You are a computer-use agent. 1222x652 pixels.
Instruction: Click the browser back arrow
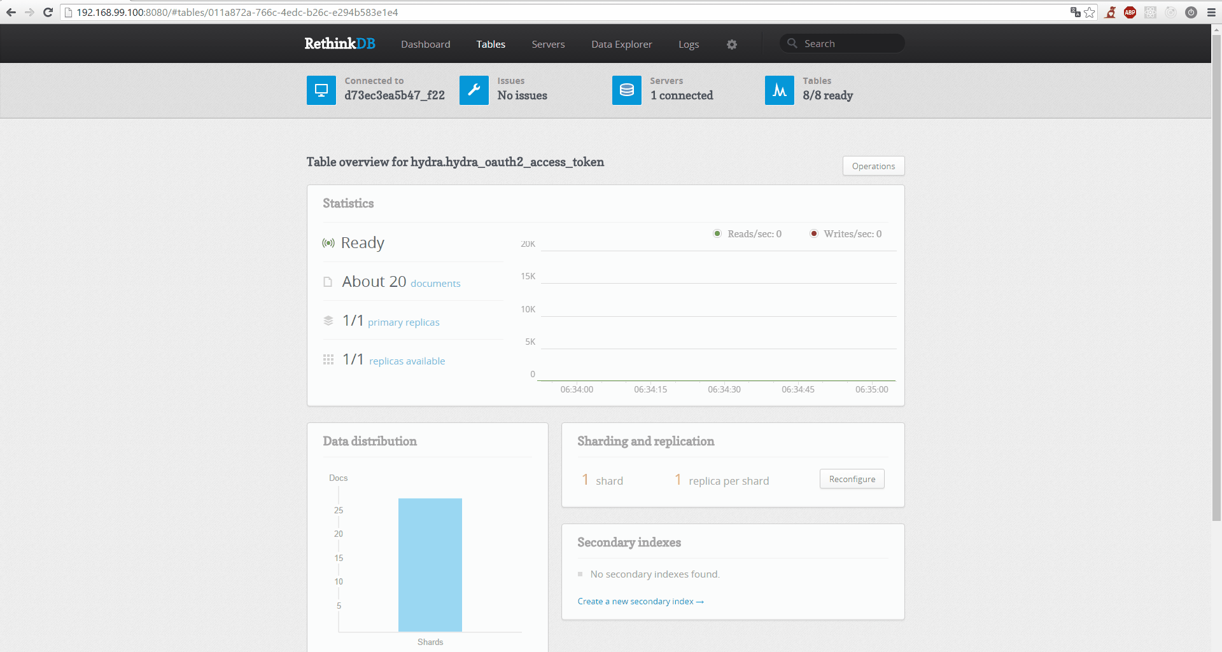click(x=11, y=12)
